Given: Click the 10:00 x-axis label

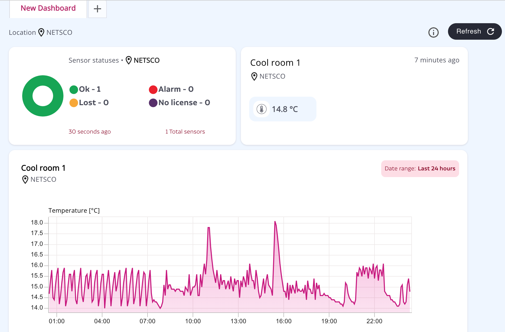Looking at the screenshot, I should 193,321.
